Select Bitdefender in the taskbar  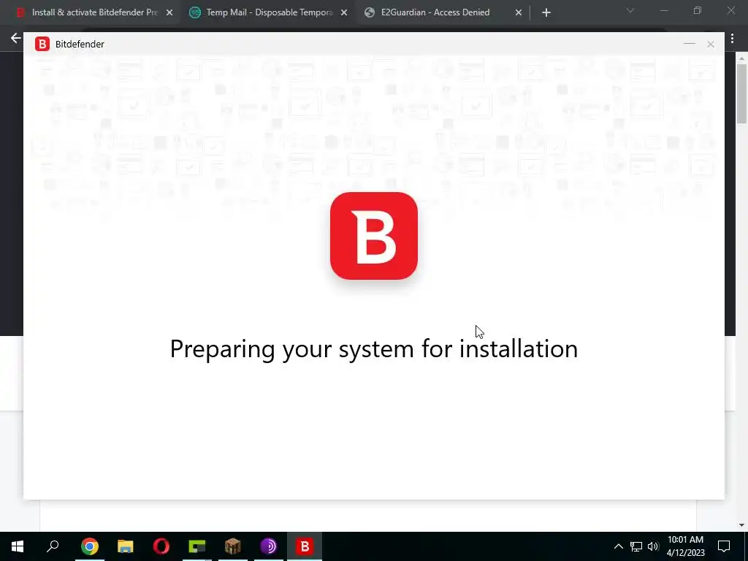pyautogui.click(x=305, y=546)
